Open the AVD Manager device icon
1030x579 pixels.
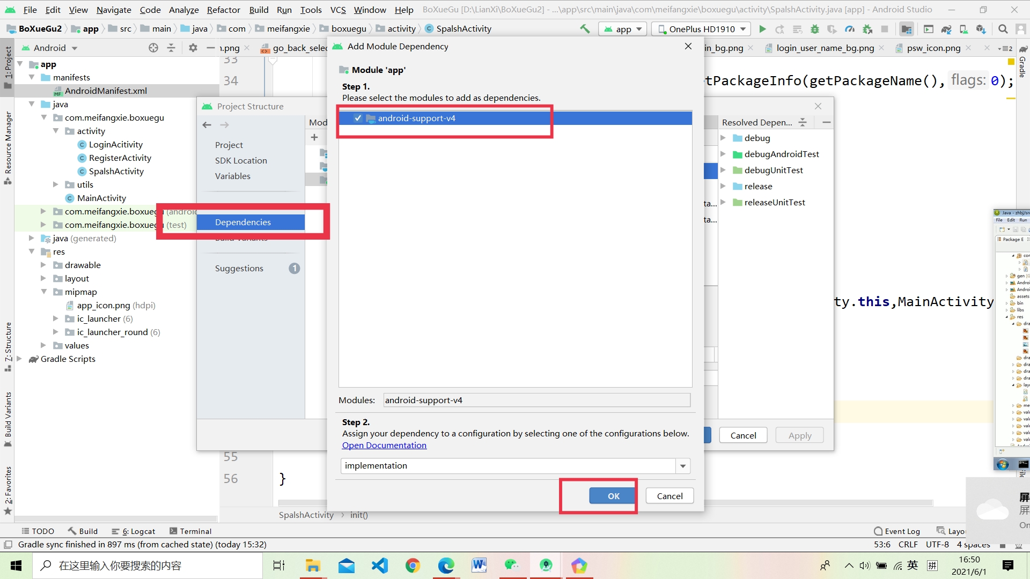coord(963,29)
